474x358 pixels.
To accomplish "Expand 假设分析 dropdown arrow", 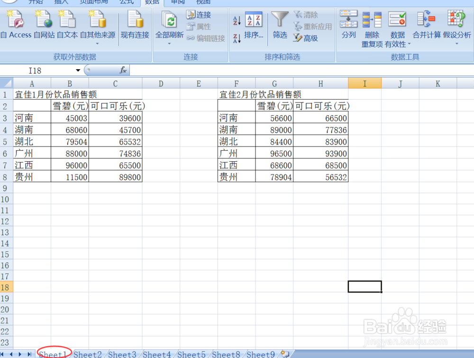I will pyautogui.click(x=457, y=44).
